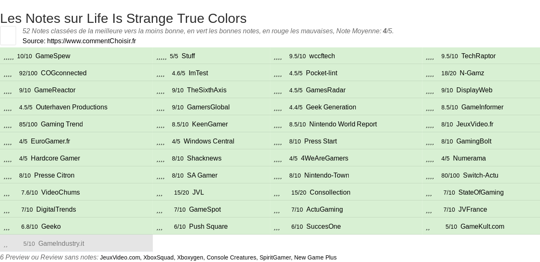Open the Shacknews 8/10 review
This screenshot has width=540, height=262.
click(x=204, y=158)
